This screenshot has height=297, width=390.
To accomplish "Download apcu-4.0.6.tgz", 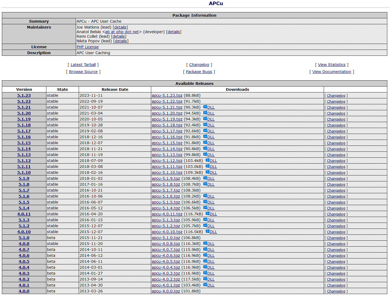I will pos(166,255).
